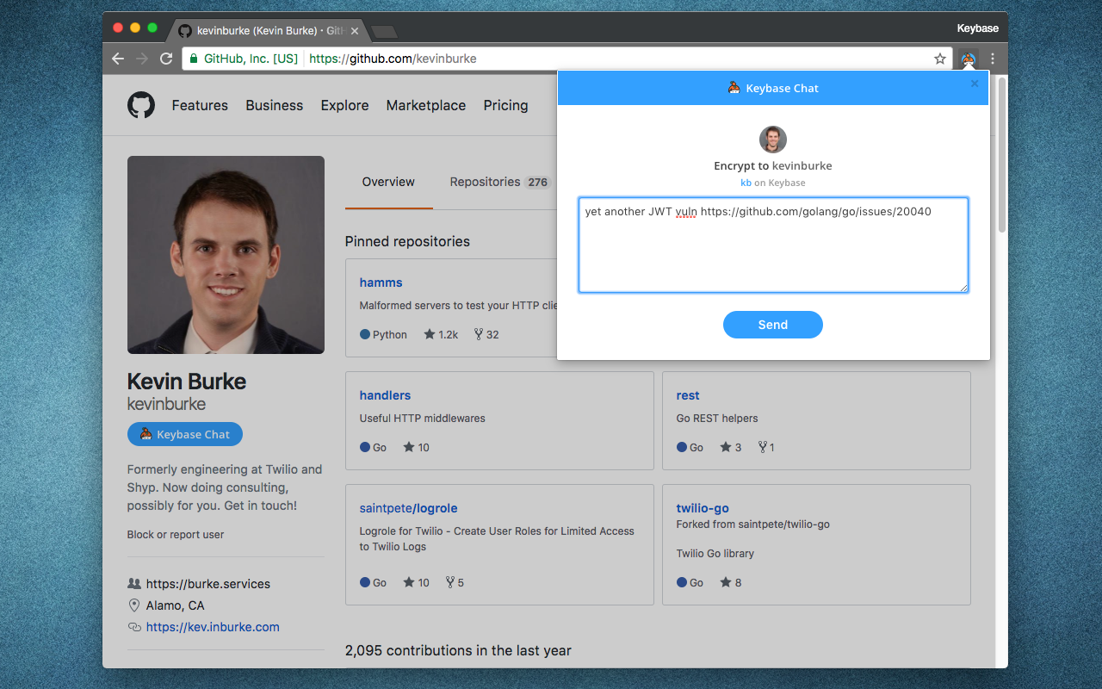Open the hamms repository link
This screenshot has height=689, width=1102.
381,282
